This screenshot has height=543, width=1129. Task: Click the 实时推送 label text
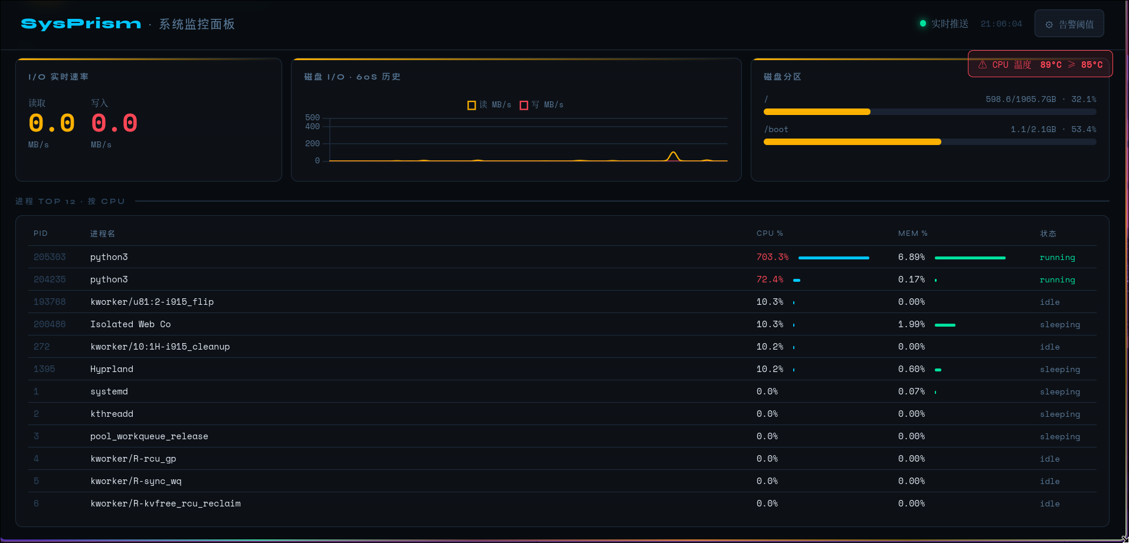pyautogui.click(x=950, y=24)
